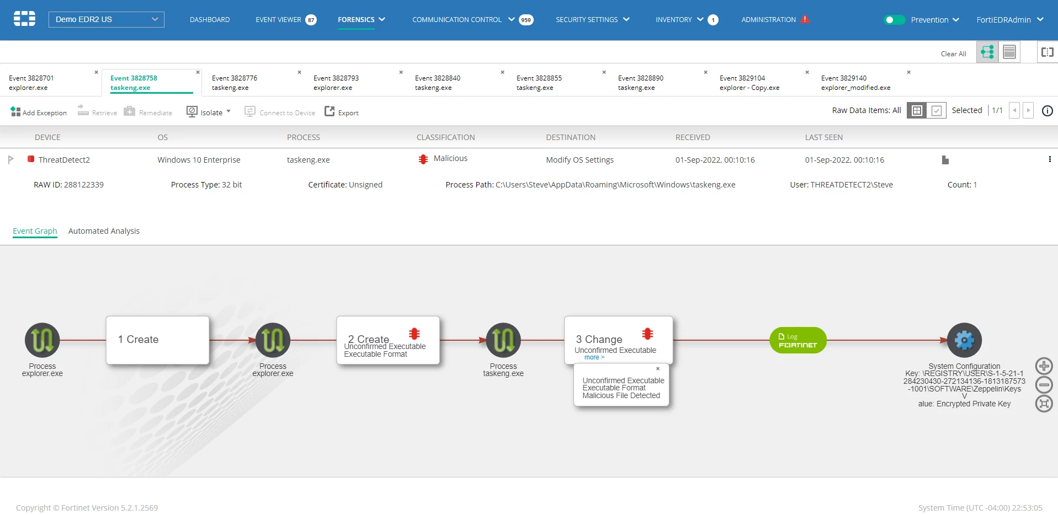The image size is (1058, 515).
Task: Toggle Raw Data Items Selected view
Action: pos(937,110)
